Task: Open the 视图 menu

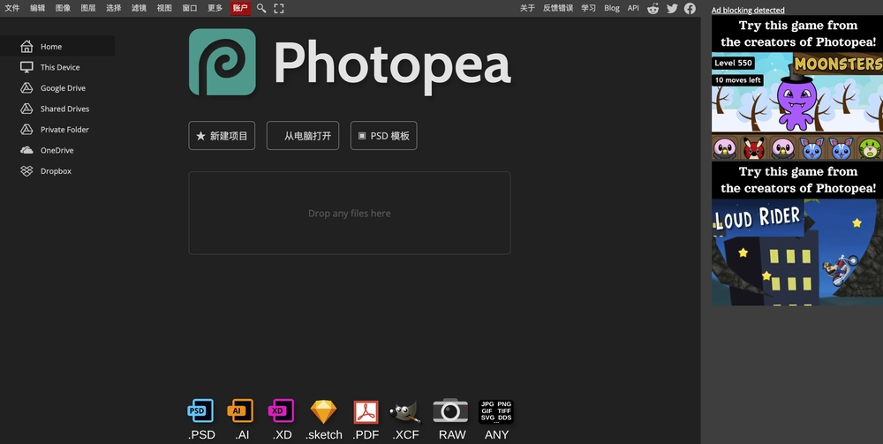Action: pos(164,8)
